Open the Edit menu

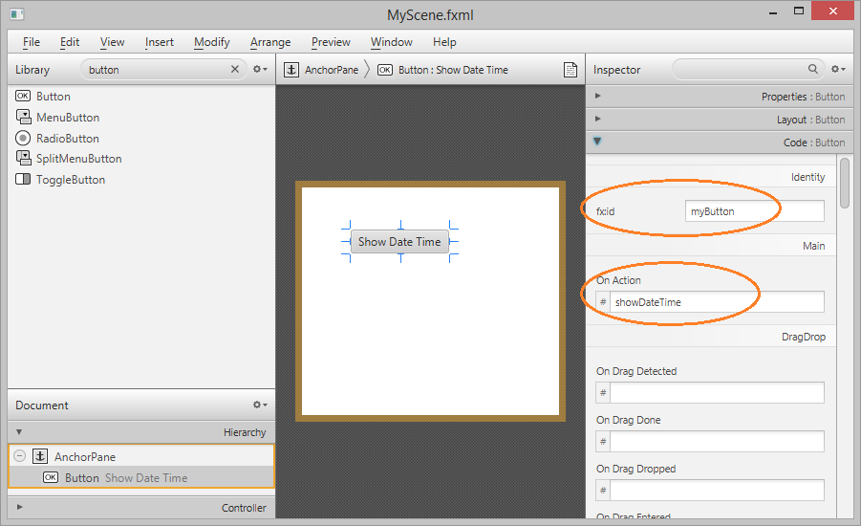(70, 42)
